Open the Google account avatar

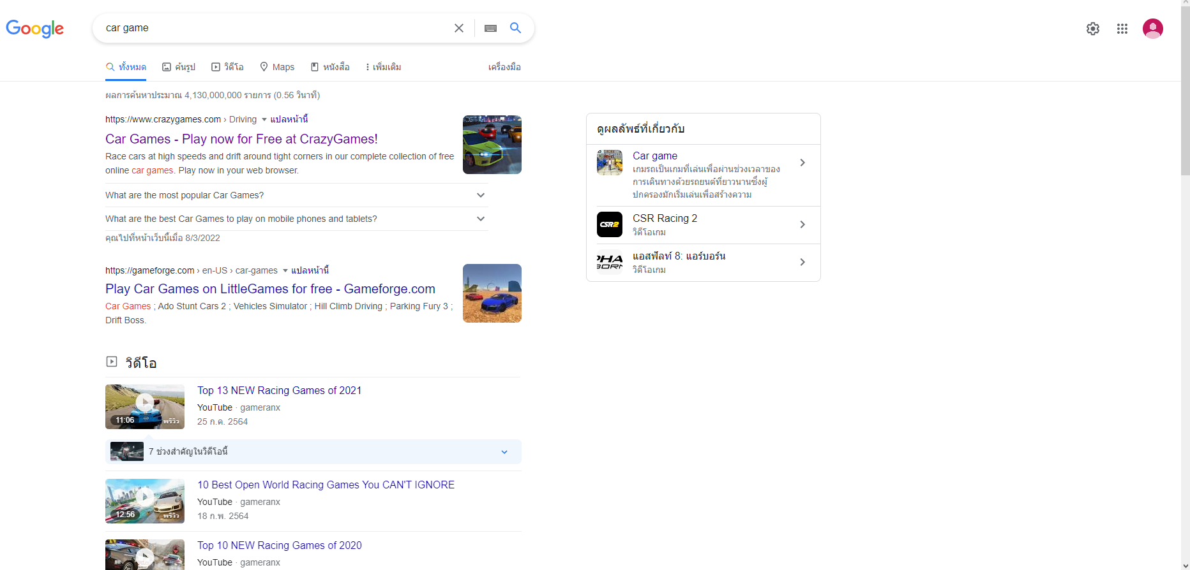tap(1153, 29)
